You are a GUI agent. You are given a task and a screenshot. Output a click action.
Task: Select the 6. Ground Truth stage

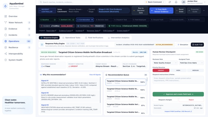tap(159, 20)
